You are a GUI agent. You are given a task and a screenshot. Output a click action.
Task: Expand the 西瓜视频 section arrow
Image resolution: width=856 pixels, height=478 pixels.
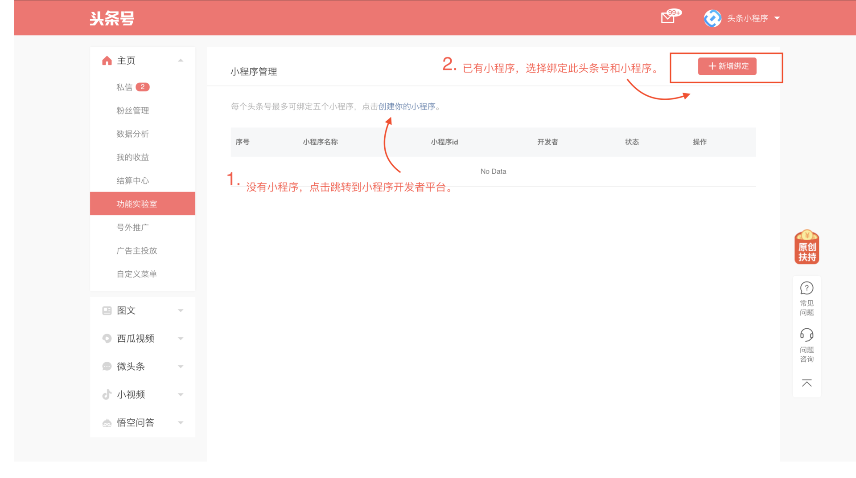click(181, 339)
